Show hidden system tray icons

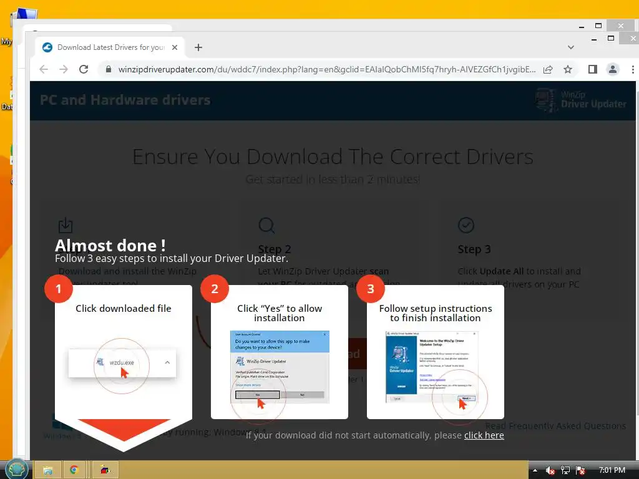click(x=535, y=470)
